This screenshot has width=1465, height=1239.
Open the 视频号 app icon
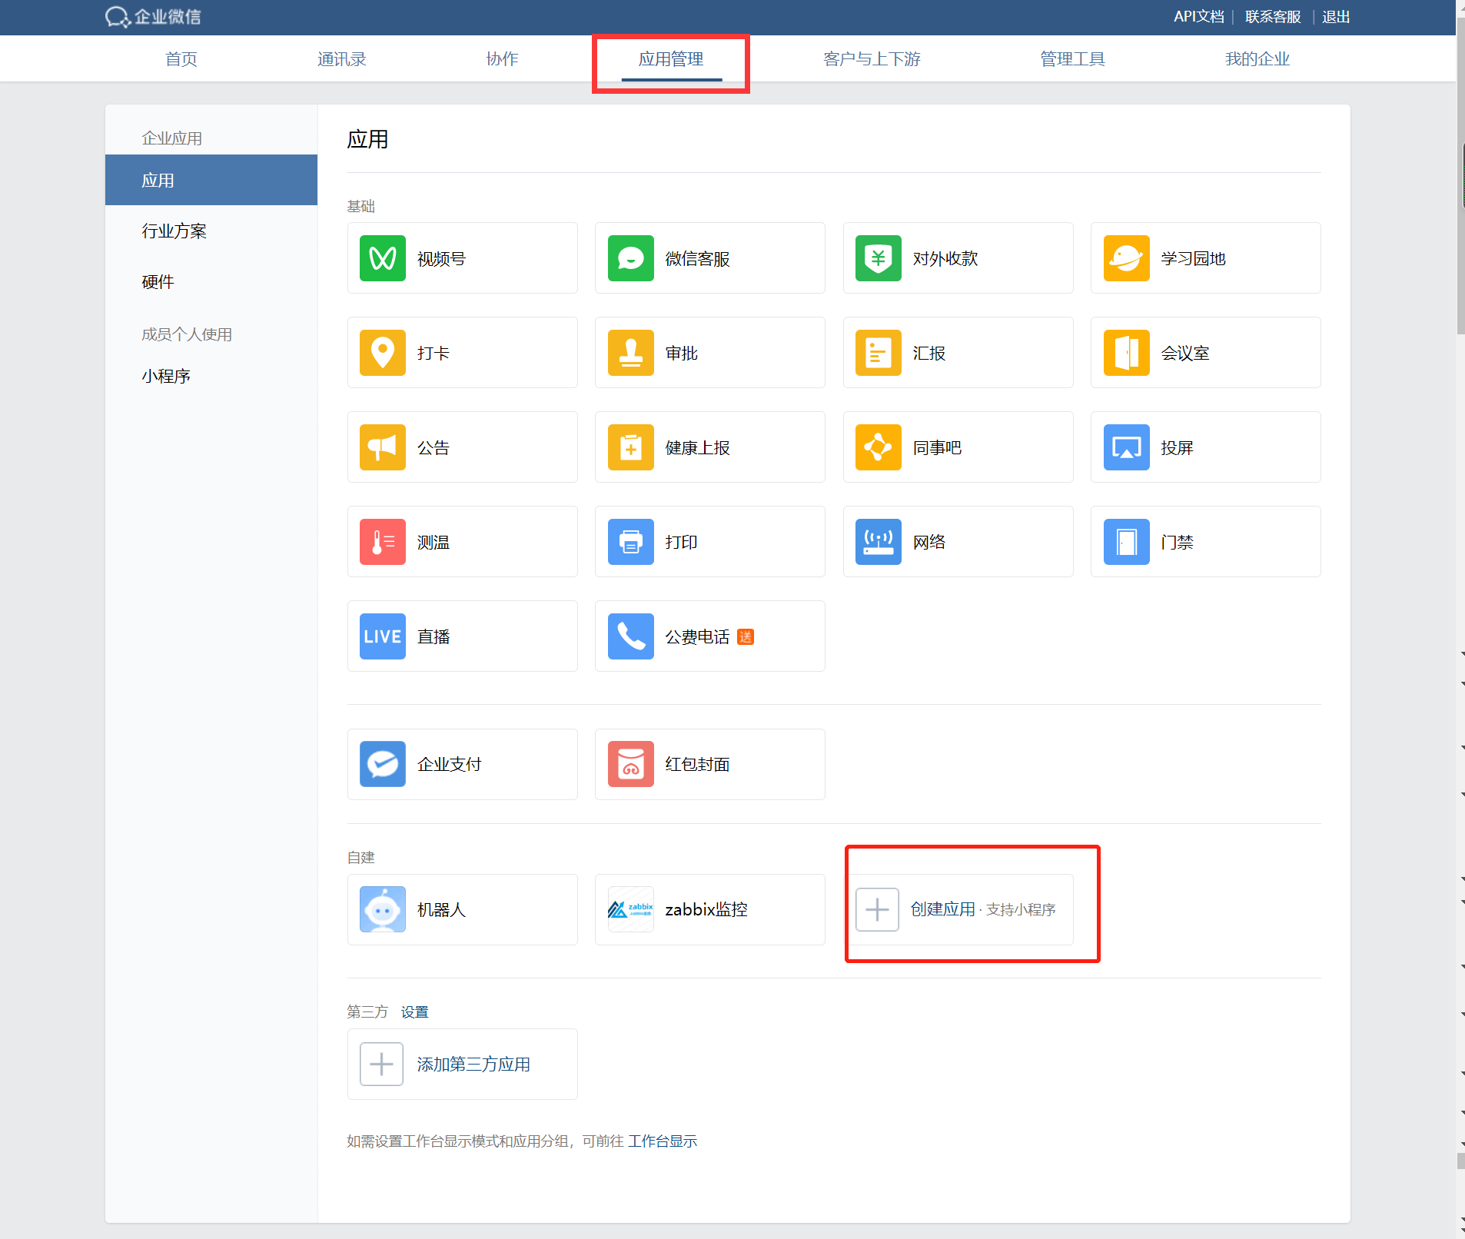coord(383,258)
